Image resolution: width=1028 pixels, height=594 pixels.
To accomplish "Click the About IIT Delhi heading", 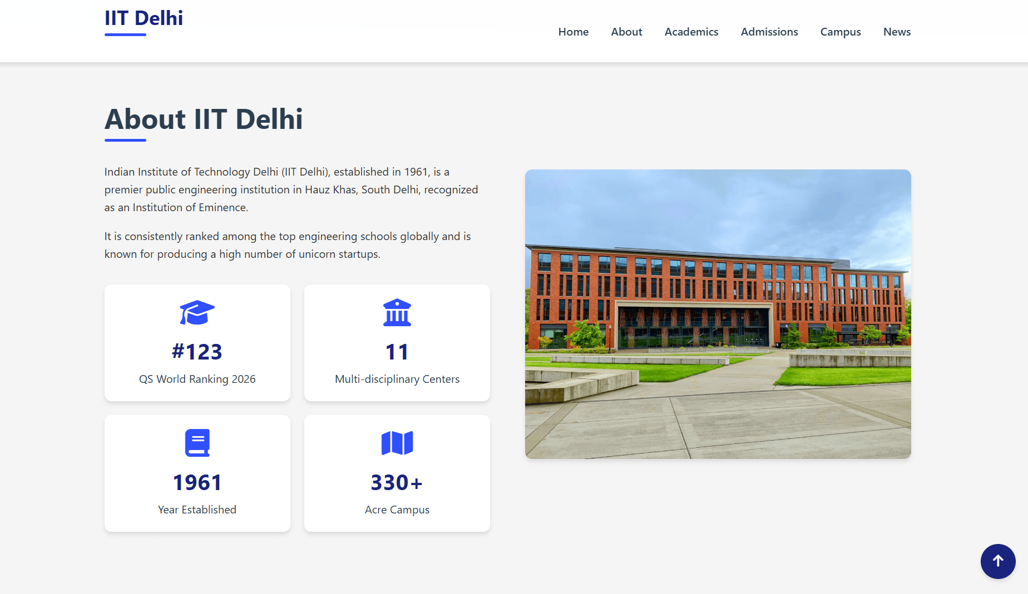I will (x=204, y=119).
